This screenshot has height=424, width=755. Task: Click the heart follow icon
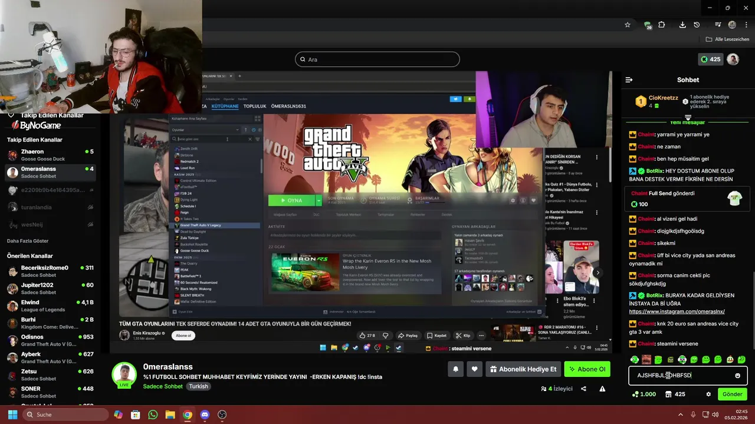coord(474,369)
